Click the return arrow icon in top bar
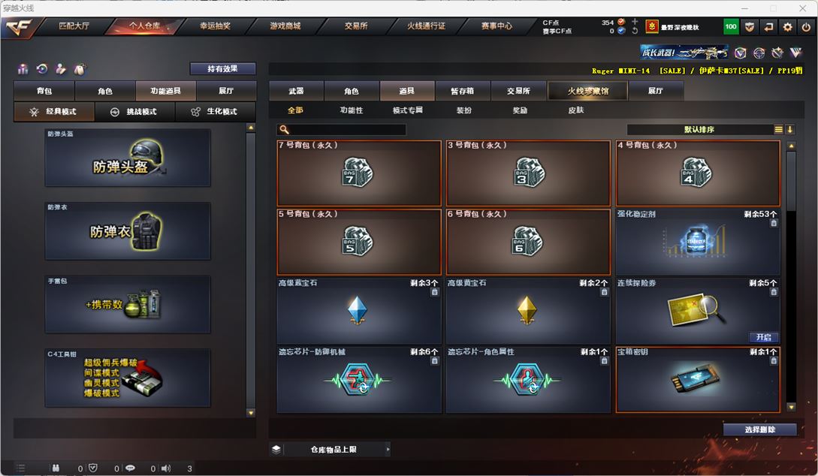818x476 pixels. [x=768, y=27]
